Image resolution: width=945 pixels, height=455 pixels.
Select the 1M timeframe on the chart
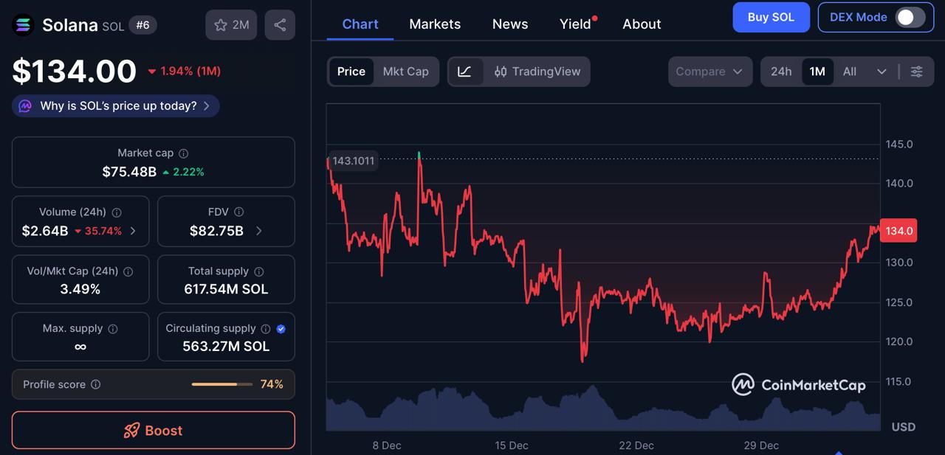pyautogui.click(x=817, y=72)
